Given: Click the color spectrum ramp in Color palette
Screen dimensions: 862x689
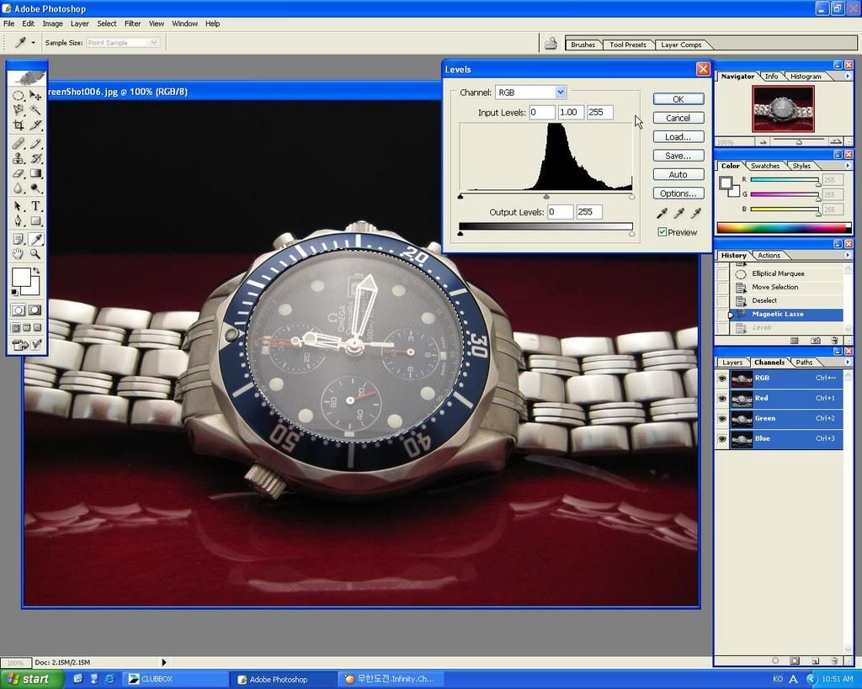Looking at the screenshot, I should (x=785, y=227).
